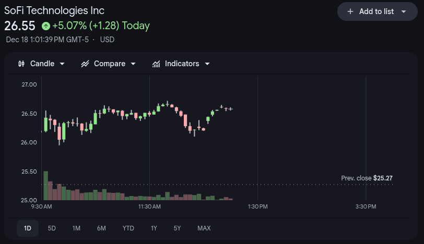Click the Prev. close $25.27 label

(367, 178)
